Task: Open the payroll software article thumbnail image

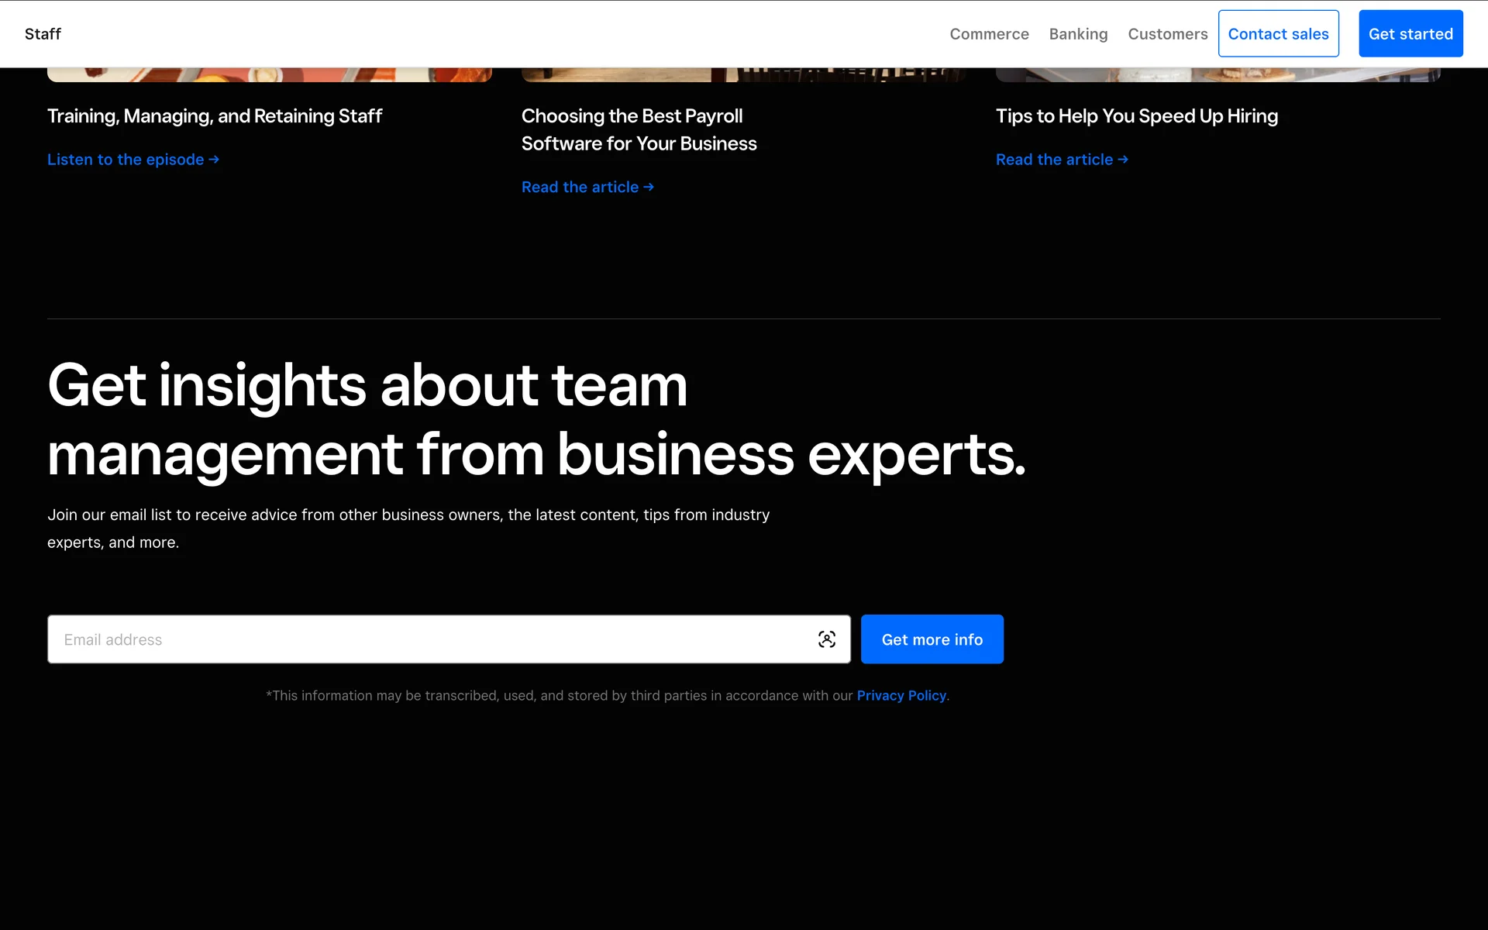Action: 743,75
